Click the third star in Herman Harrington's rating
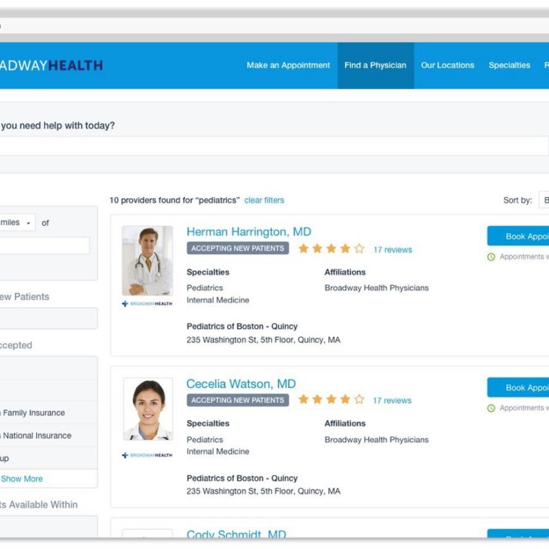The width and height of the screenshot is (549, 549). 331,249
